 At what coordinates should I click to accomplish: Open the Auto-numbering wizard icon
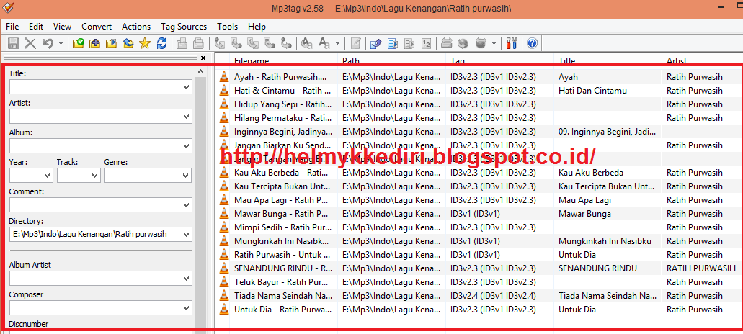tap(425, 43)
